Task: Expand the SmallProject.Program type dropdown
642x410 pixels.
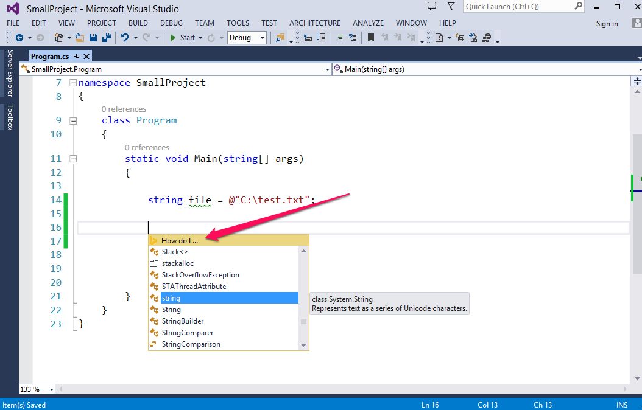Action: (327, 69)
